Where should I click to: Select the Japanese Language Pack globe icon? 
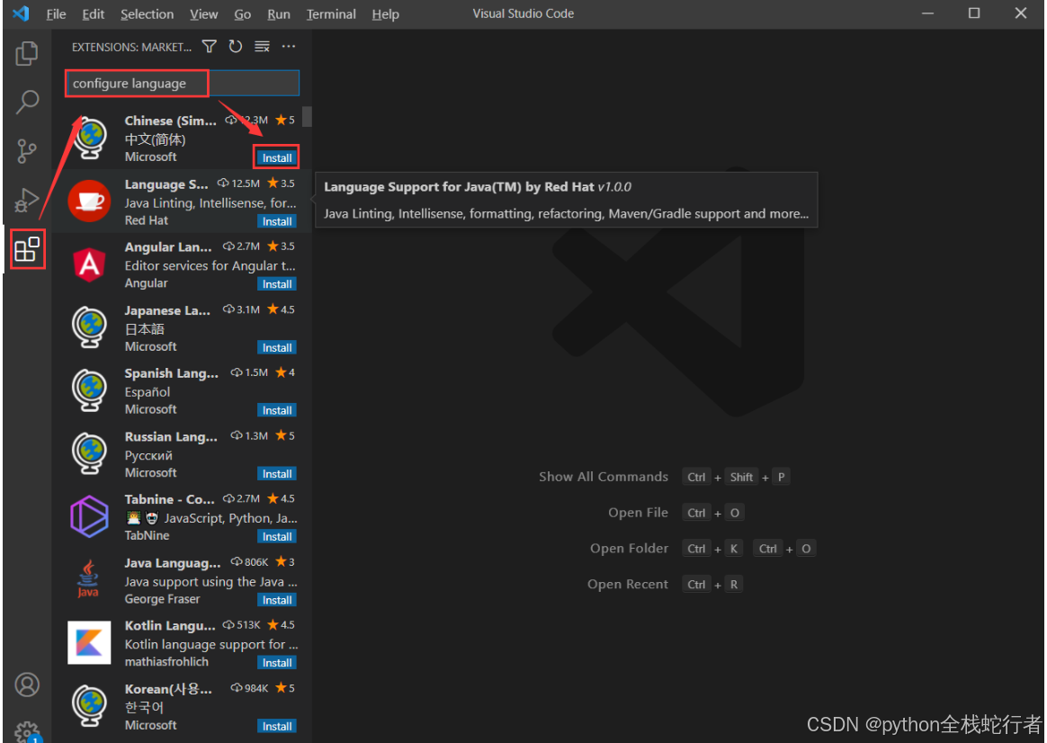89,327
